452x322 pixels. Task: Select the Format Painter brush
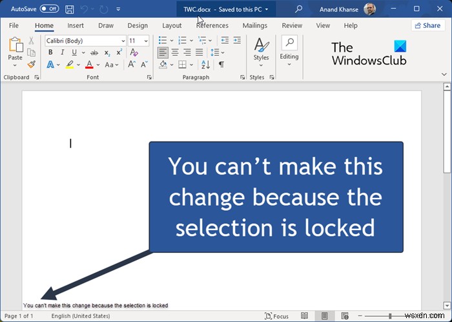[x=32, y=65]
